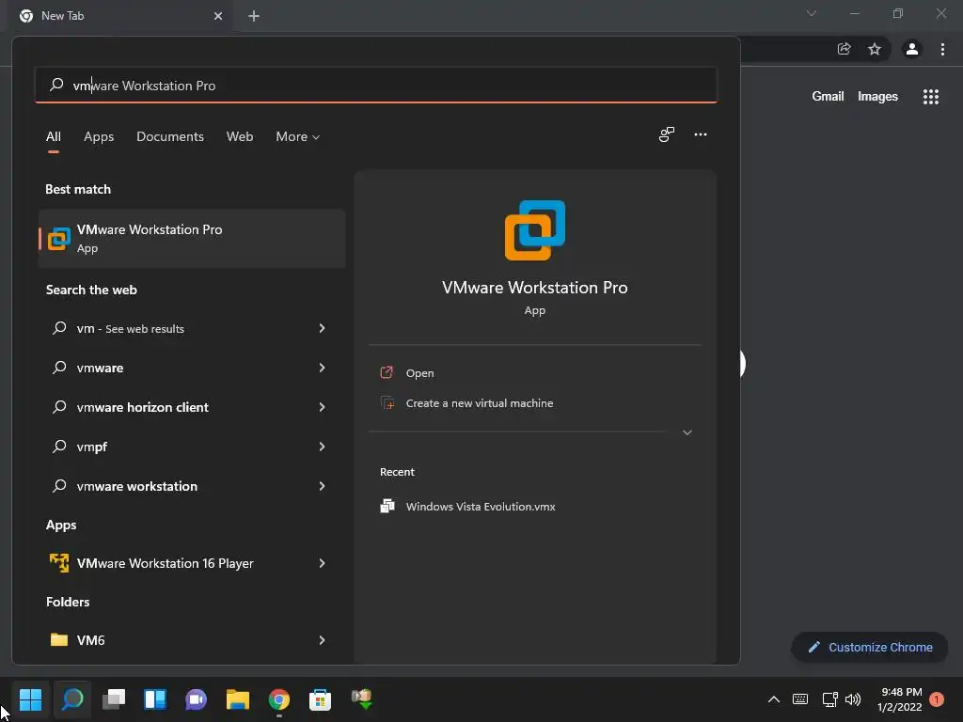
Task: Expand the VM6 folder arrow
Action: [x=322, y=639]
